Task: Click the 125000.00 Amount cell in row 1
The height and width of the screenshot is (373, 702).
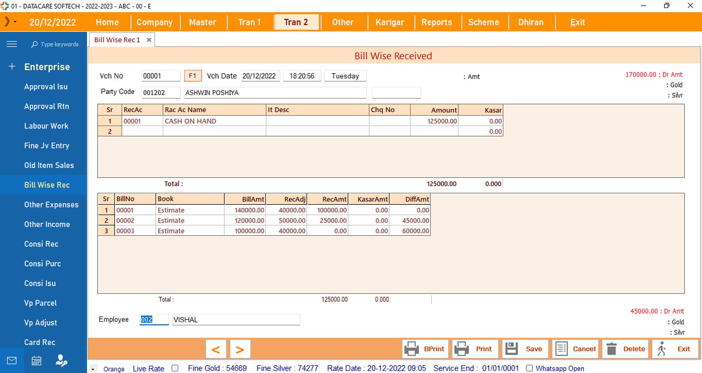Action: click(x=434, y=121)
